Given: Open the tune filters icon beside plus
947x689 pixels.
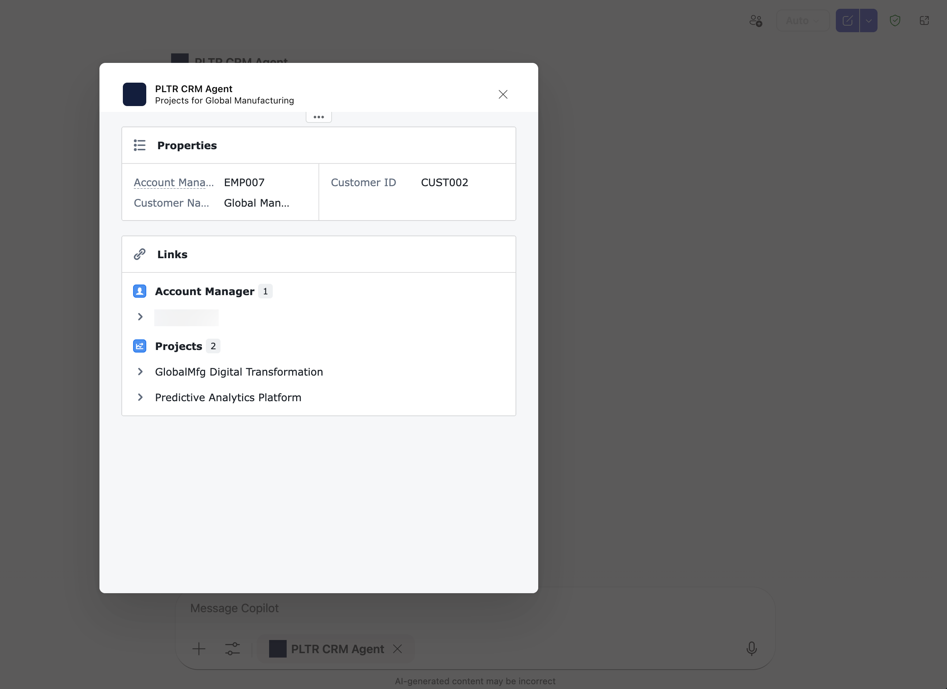Looking at the screenshot, I should click(x=233, y=649).
